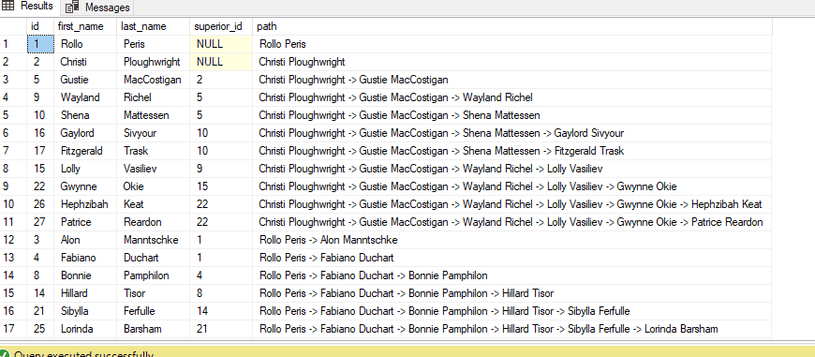Select first name cell Wayland

[x=84, y=97]
